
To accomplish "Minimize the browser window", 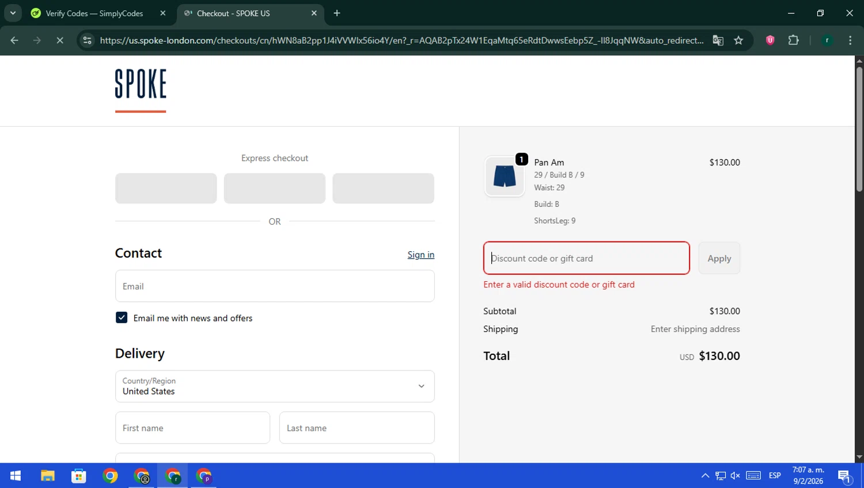I will [x=791, y=13].
